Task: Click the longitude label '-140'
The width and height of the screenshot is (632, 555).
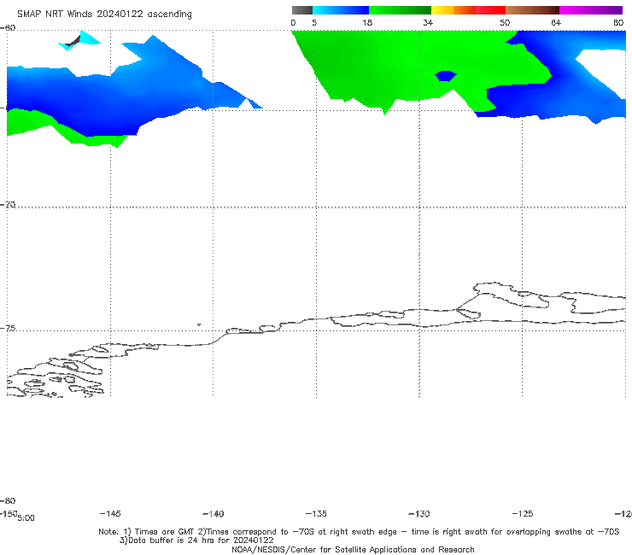Action: [x=214, y=513]
